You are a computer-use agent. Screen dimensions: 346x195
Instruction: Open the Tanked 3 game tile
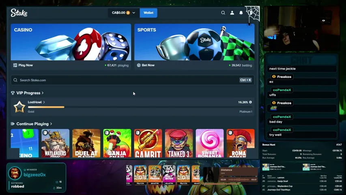(x=179, y=143)
